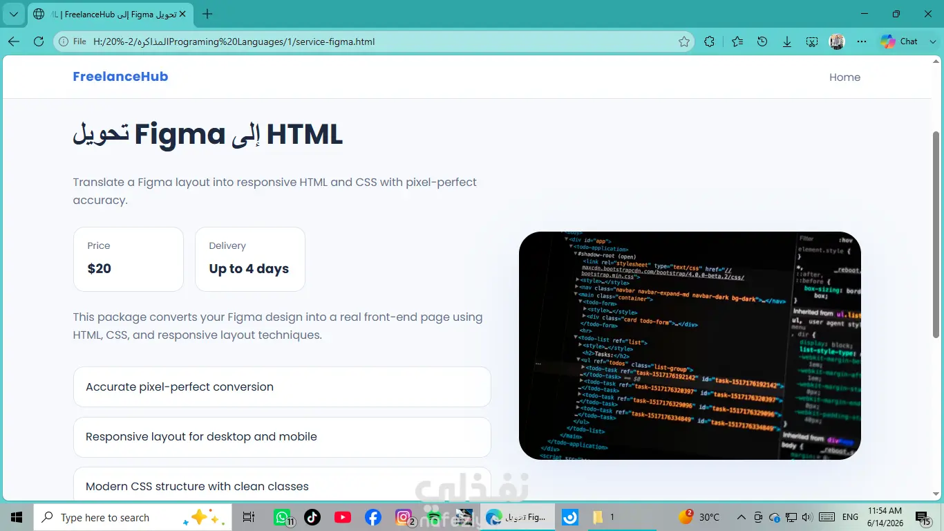Open network status tray icon
Screen dimensions: 944x531
tap(792, 517)
